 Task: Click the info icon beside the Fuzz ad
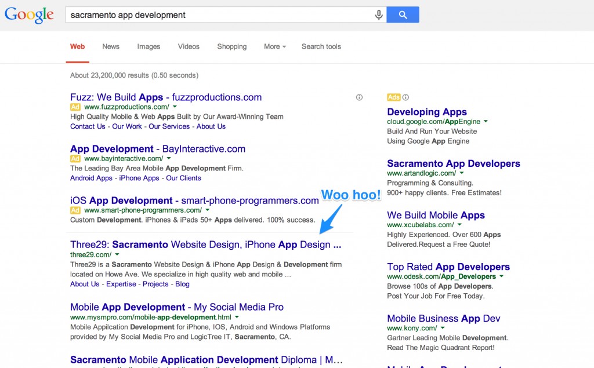click(x=359, y=97)
